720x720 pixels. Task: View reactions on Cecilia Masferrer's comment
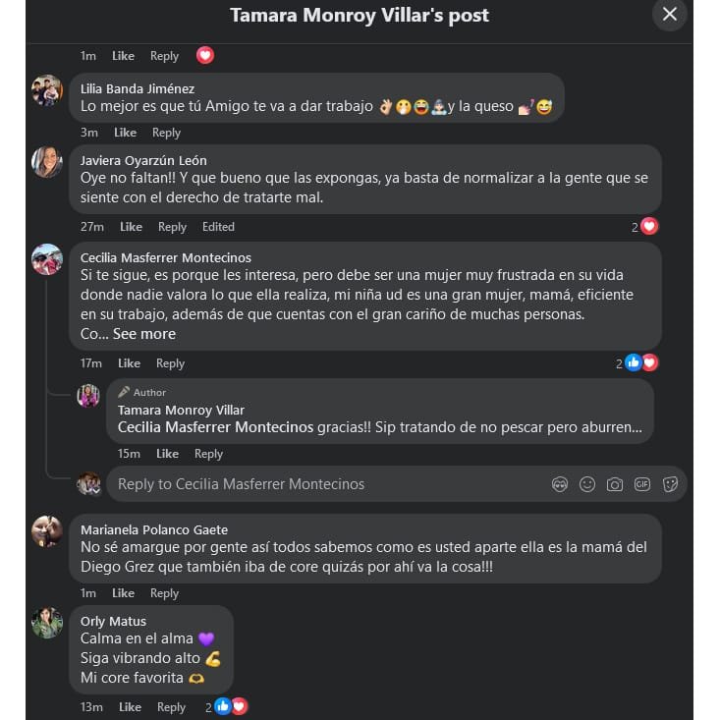click(x=640, y=363)
